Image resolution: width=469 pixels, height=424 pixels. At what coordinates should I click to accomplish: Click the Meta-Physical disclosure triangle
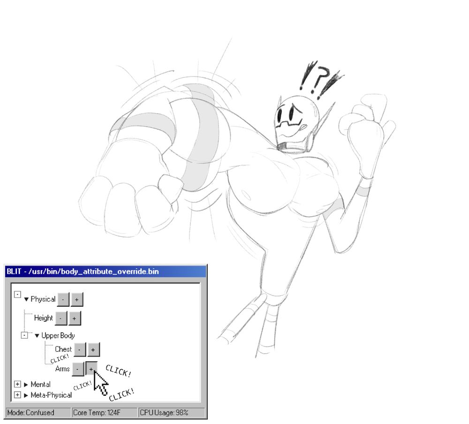pyautogui.click(x=26, y=395)
